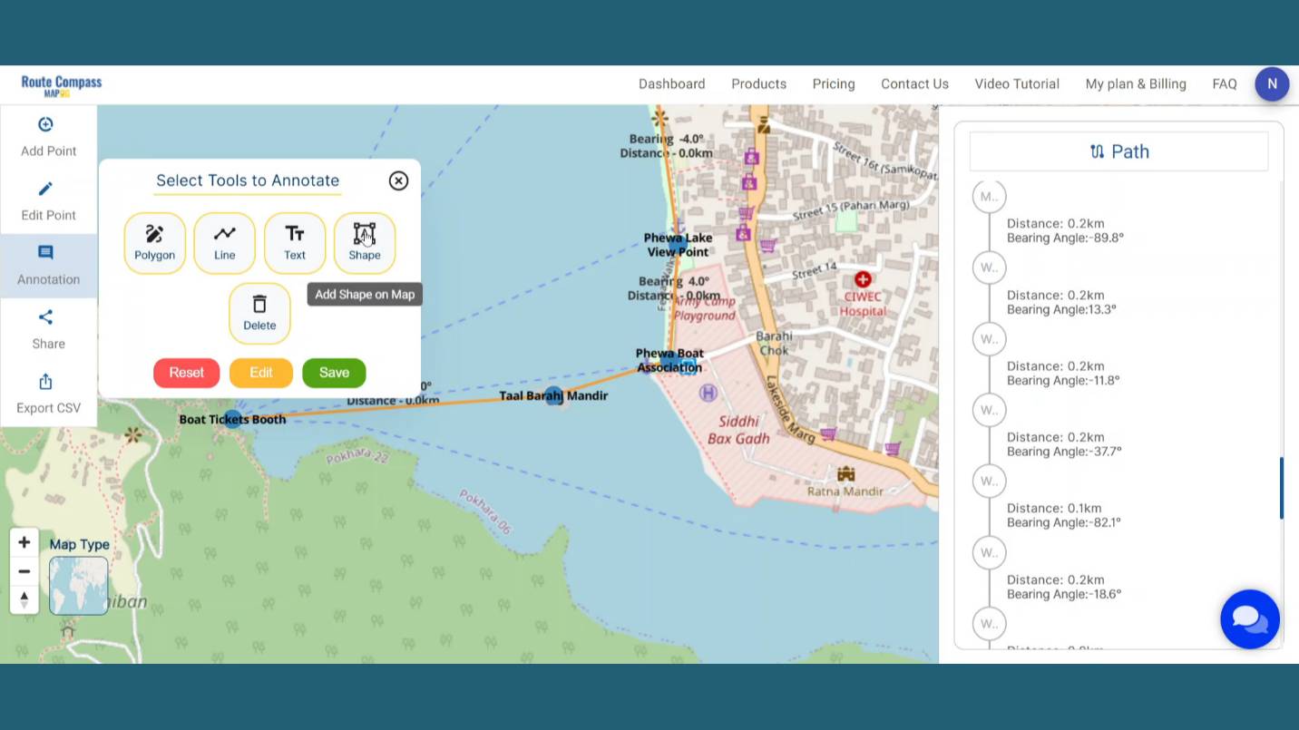Click the Phewa Lake View Point marker
Screen dimensions: 1299x730
coord(678,243)
